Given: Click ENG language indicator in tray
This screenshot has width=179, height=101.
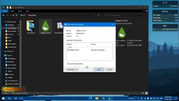Looking at the screenshot, I should [x=161, y=98].
